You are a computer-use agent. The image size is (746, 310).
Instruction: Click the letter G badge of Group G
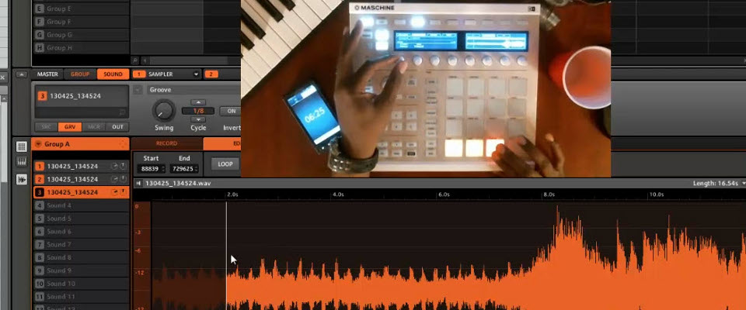pyautogui.click(x=39, y=35)
